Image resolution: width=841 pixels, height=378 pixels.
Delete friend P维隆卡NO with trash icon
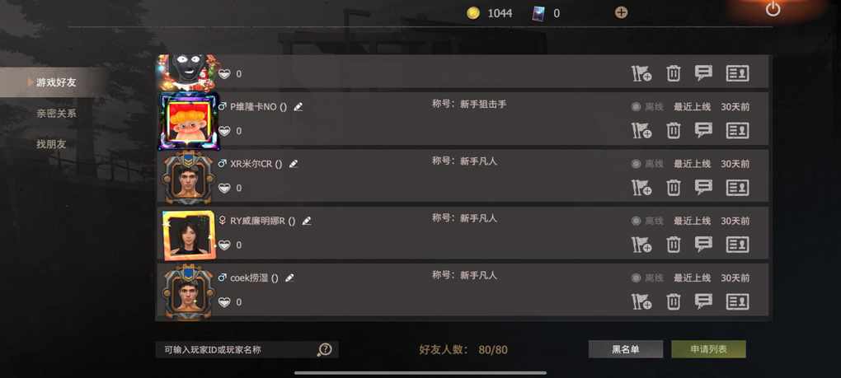673,131
